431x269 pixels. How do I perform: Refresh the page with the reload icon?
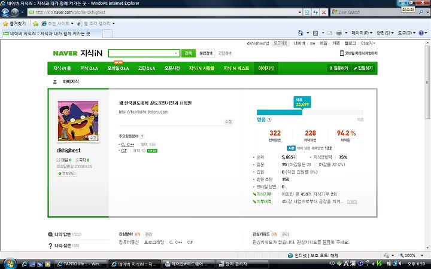[315, 13]
